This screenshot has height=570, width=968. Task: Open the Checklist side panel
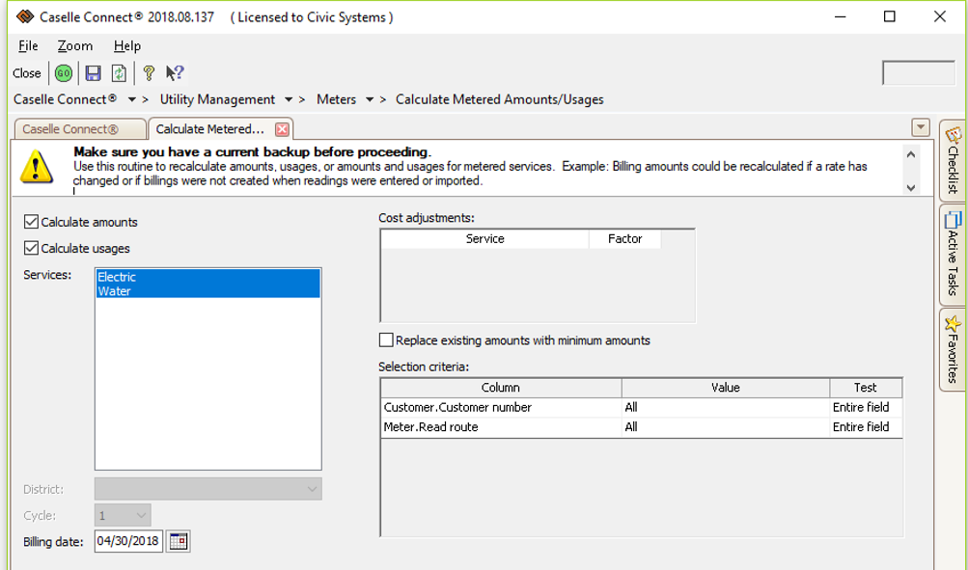(953, 160)
